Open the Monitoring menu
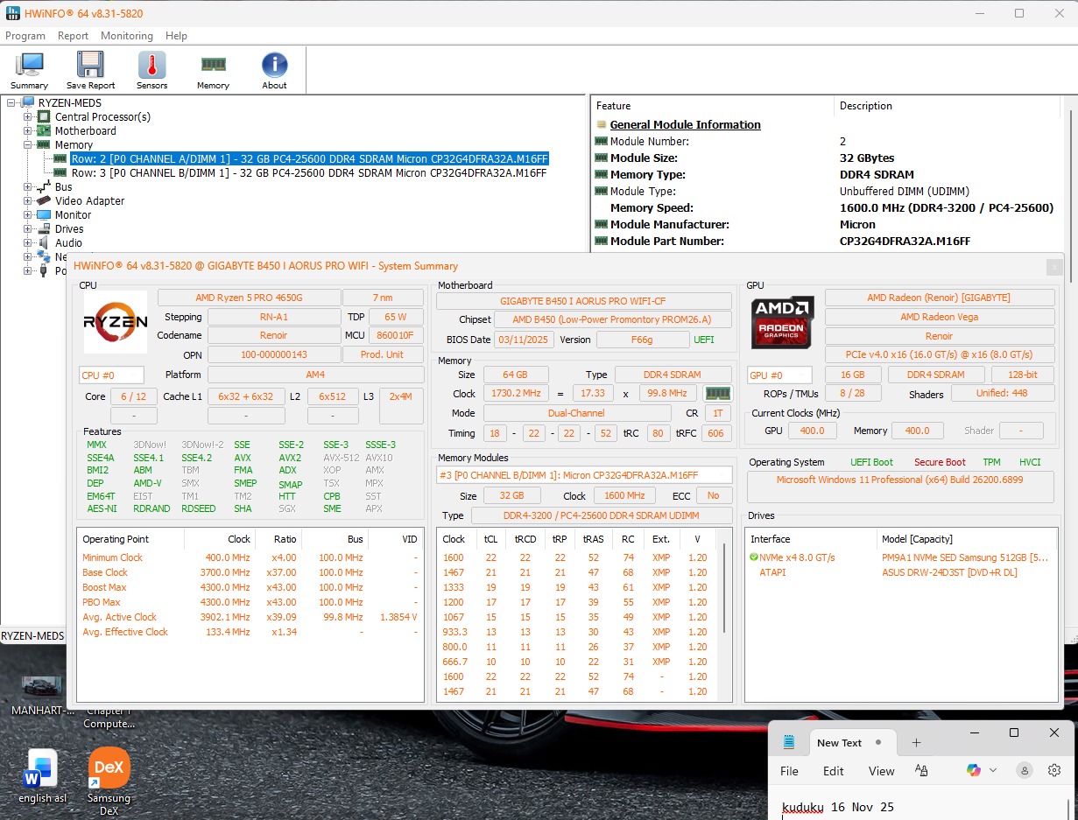 click(126, 36)
